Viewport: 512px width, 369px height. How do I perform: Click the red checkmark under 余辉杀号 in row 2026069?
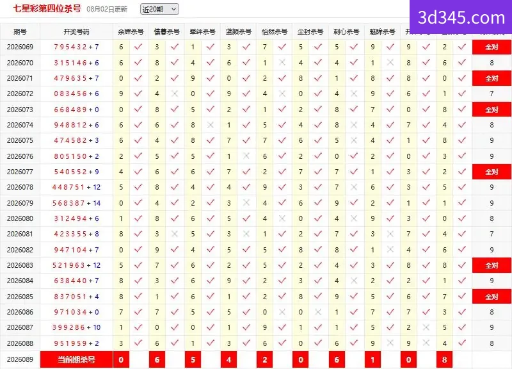point(138,47)
